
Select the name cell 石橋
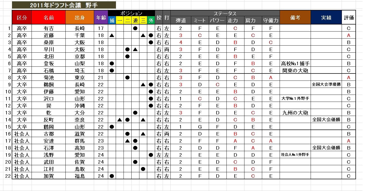tap(49, 71)
